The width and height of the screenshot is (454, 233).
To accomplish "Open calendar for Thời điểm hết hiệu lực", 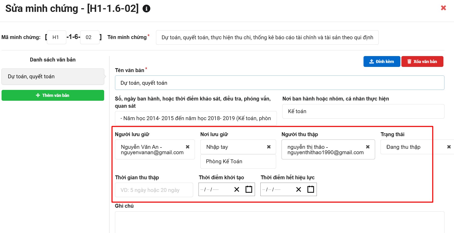I will 311,189.
